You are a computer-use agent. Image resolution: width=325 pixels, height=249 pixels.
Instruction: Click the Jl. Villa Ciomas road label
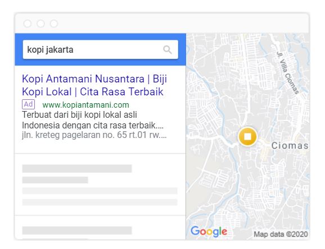click(288, 73)
